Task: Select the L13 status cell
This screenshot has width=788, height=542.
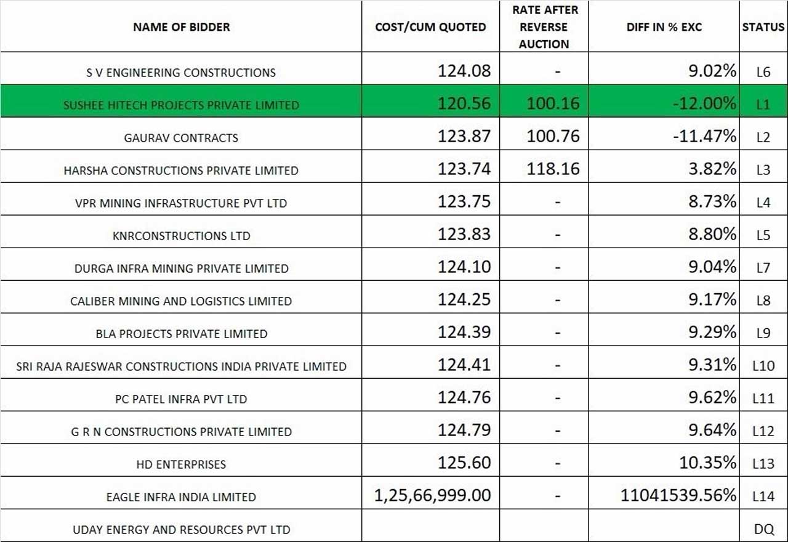Action: pos(763,464)
